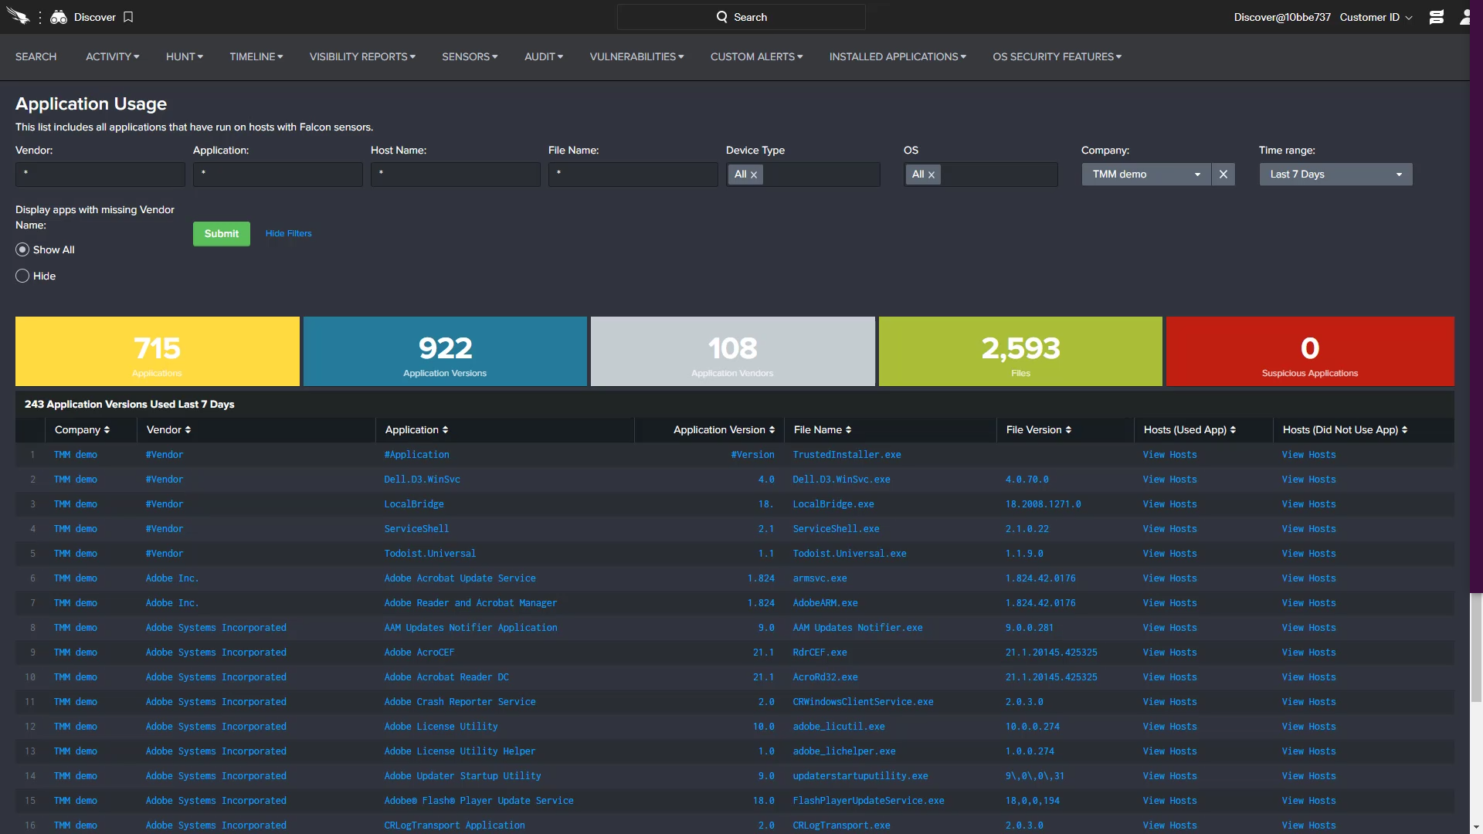Image resolution: width=1483 pixels, height=834 pixels.
Task: Click the top Search box
Action: click(741, 17)
